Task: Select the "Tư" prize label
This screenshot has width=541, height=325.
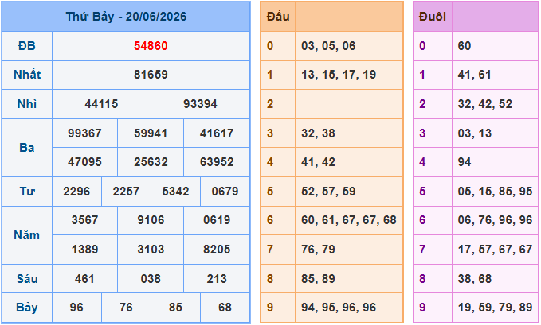Action: point(27,191)
